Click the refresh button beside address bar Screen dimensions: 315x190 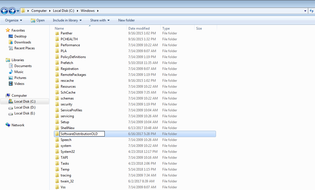311,11
